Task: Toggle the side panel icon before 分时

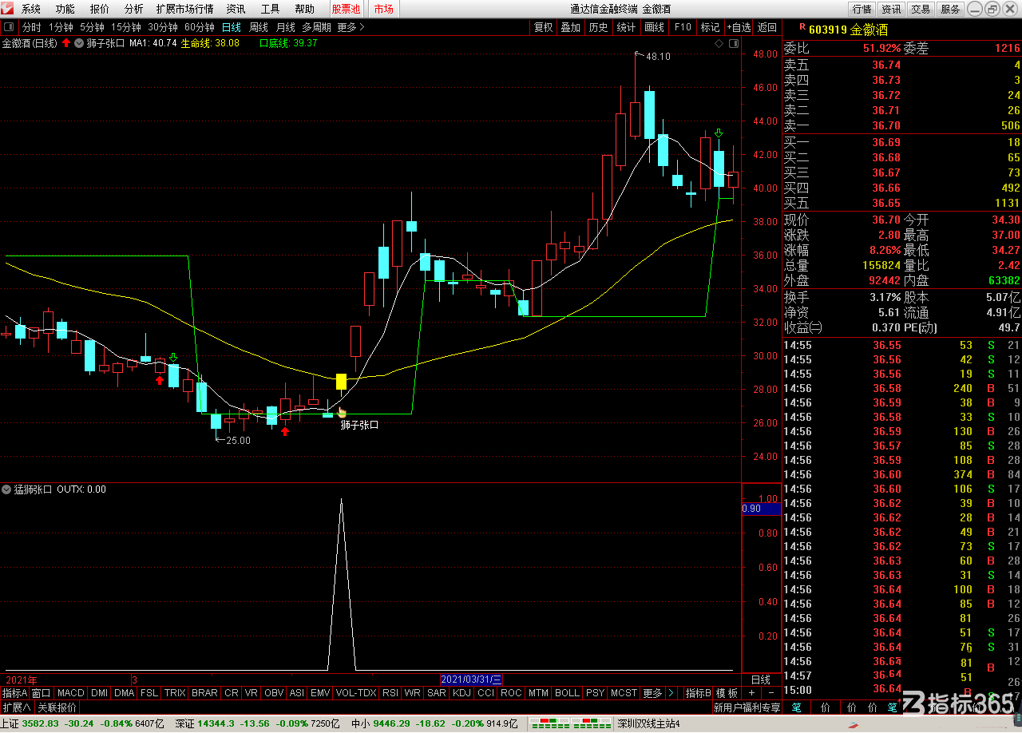Action: click(10, 27)
